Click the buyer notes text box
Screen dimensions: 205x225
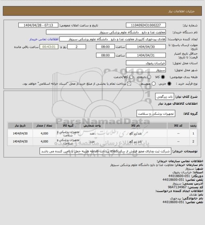point(105,151)
